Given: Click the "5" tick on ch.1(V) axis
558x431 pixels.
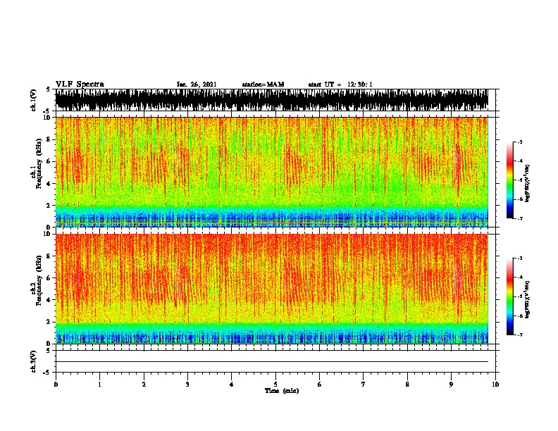Looking at the screenshot, I should (x=49, y=89).
